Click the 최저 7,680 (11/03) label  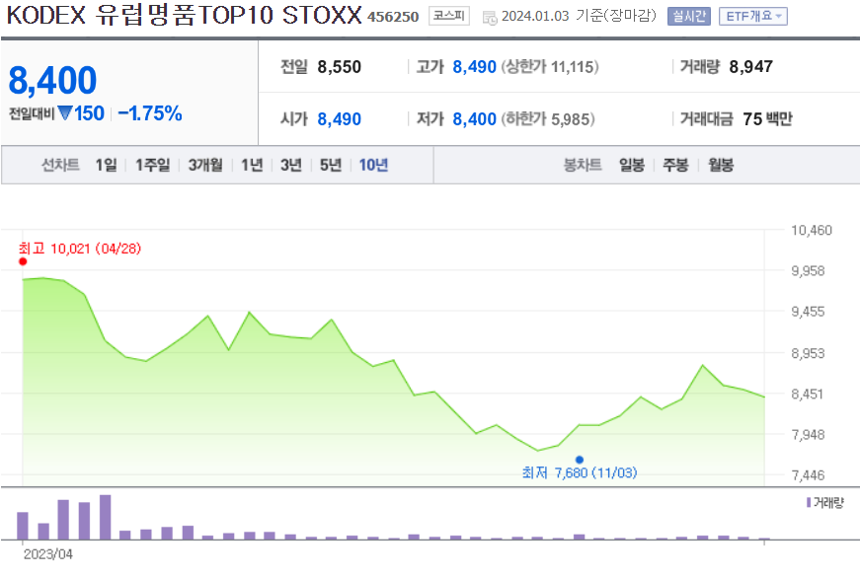(580, 472)
